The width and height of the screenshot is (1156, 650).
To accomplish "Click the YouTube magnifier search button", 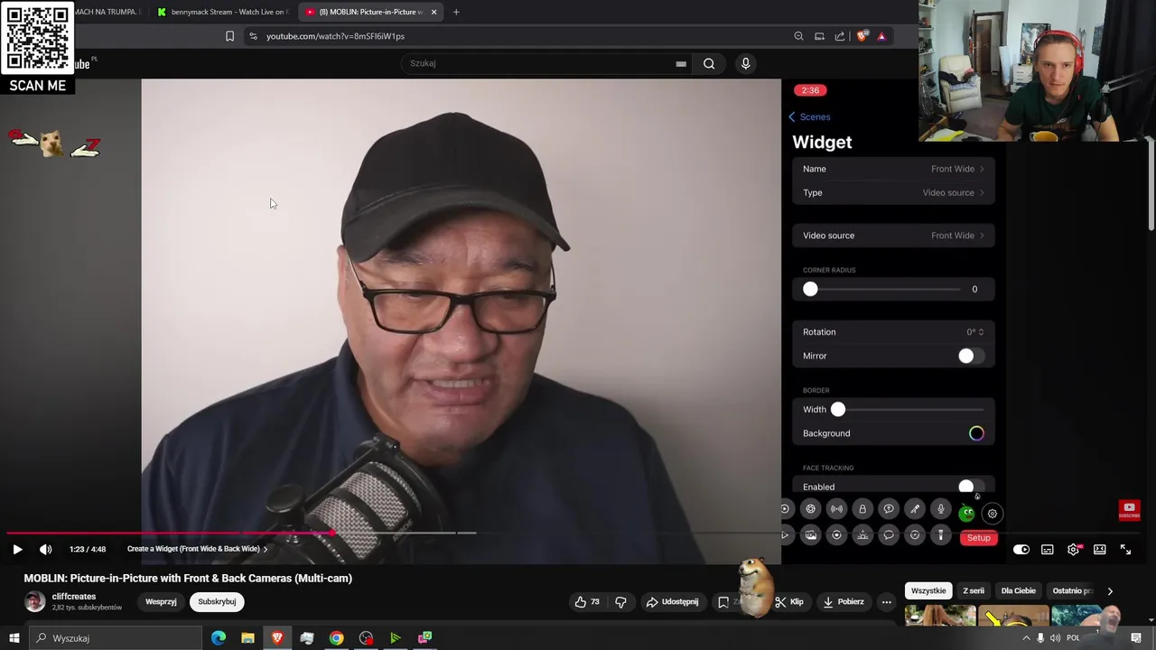I will coord(709,63).
